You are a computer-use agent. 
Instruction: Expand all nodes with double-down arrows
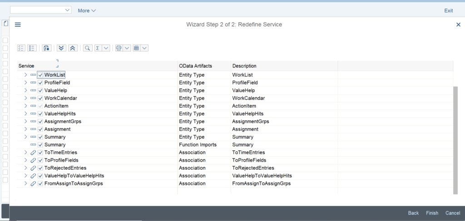61,48
